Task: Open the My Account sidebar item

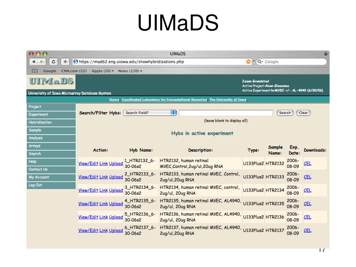Action: click(x=51, y=177)
